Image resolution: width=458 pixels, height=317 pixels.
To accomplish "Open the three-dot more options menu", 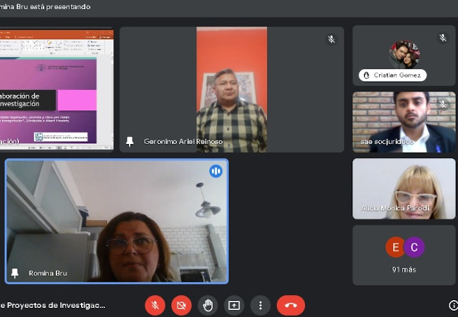I will [x=260, y=305].
